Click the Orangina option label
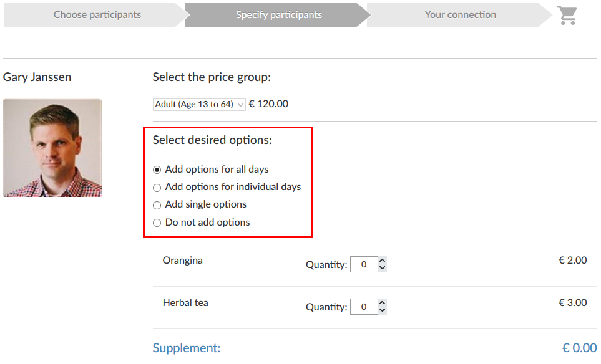The width and height of the screenshot is (601, 364). point(183,261)
